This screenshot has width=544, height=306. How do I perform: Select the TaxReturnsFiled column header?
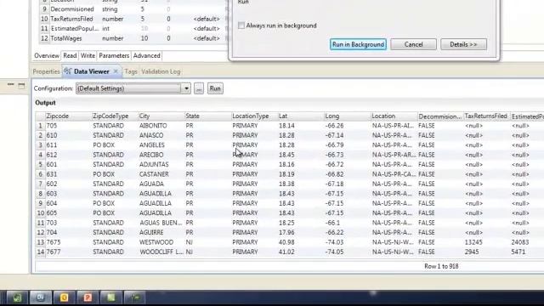click(487, 116)
